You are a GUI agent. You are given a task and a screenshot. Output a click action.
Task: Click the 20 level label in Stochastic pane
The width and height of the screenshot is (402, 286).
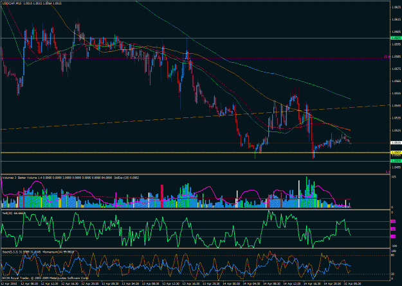click(392, 274)
